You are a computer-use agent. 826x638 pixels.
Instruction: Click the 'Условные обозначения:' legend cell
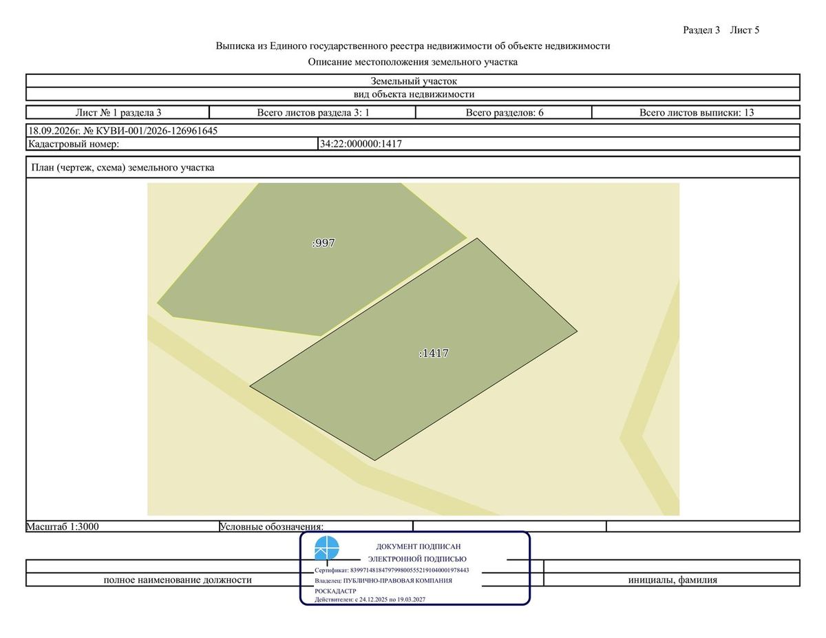click(x=316, y=527)
